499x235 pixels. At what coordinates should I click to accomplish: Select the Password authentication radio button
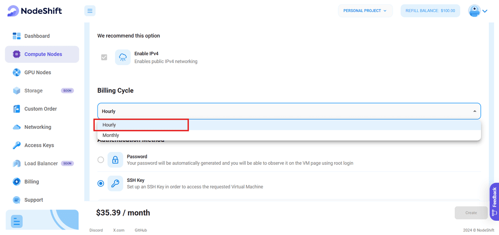(x=101, y=160)
